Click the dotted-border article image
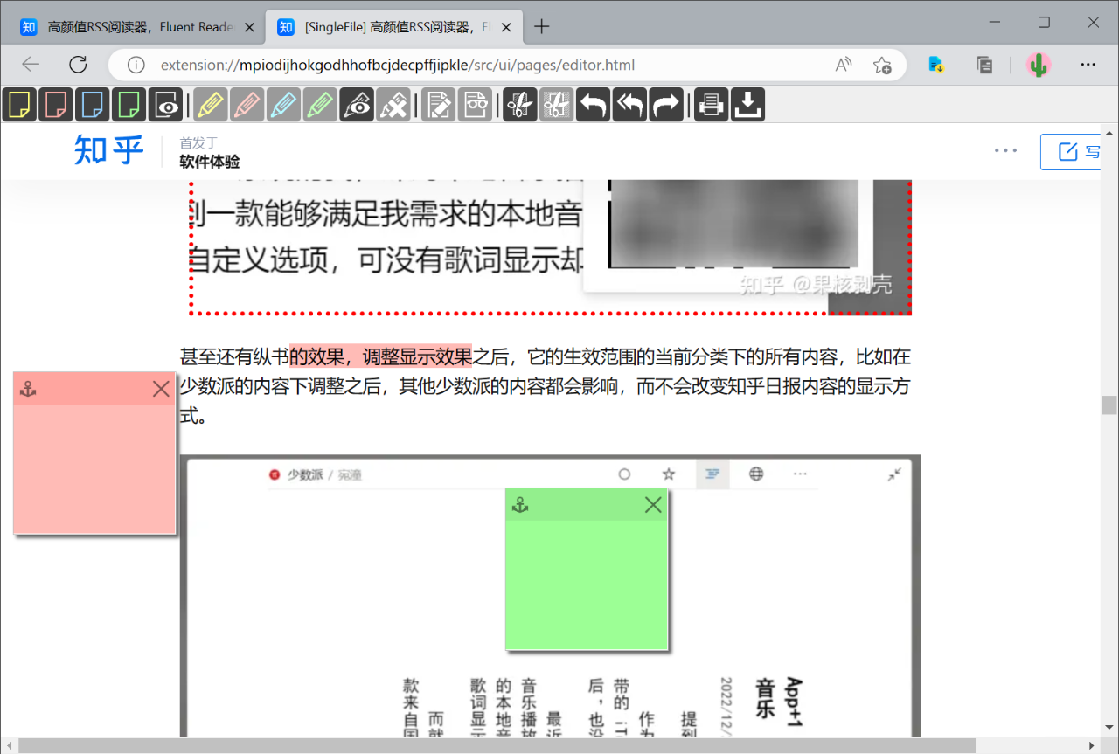Image resolution: width=1119 pixels, height=754 pixels. pos(551,246)
